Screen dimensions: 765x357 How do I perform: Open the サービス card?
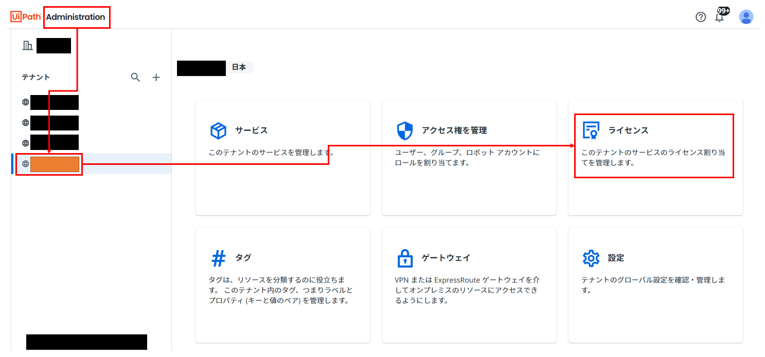click(x=283, y=158)
